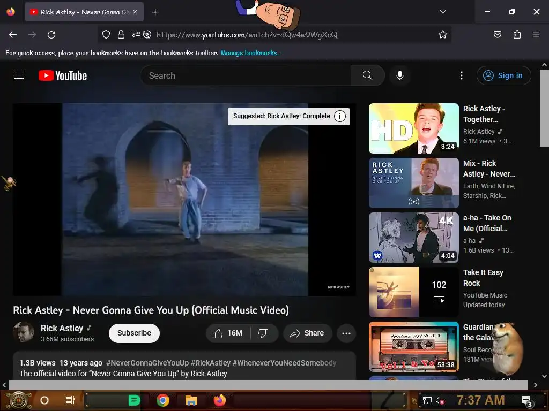Open Manage bookmarks link
Viewport: 549px width, 411px height.
click(x=251, y=53)
